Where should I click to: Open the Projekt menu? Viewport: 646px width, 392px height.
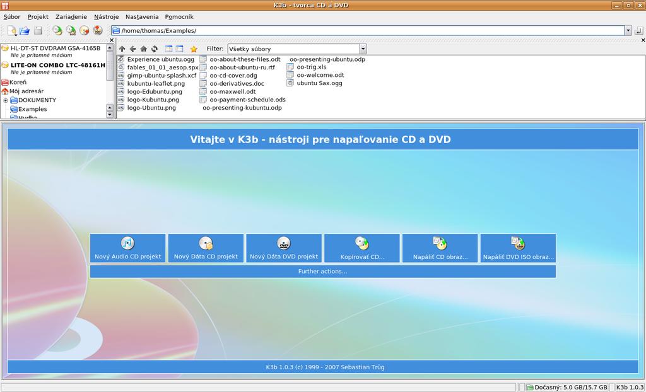pos(38,17)
